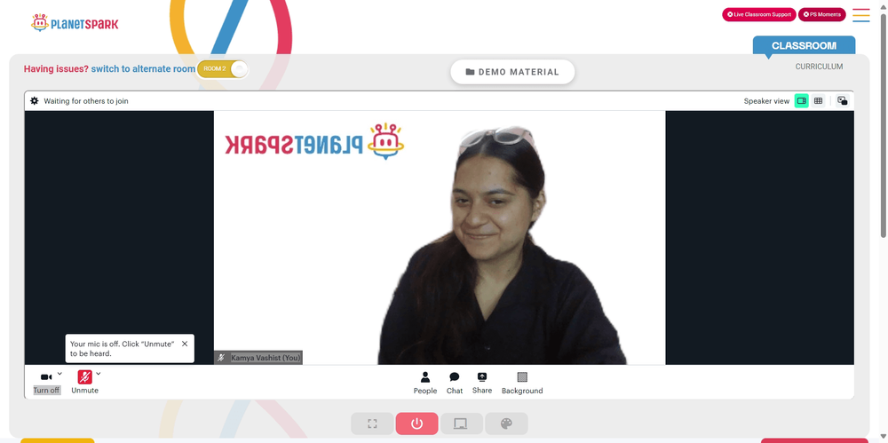Viewport: 888px width, 443px height.
Task: Click the switch to alternate room link
Action: [143, 69]
